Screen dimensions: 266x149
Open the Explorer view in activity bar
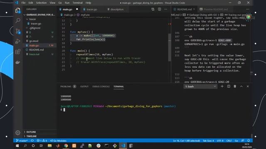coord(18,10)
